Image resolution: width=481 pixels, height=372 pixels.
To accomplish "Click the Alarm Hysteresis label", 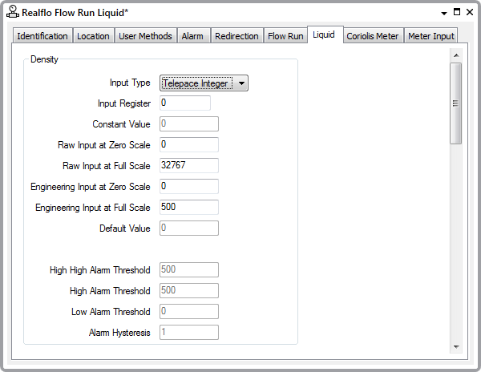I will (x=119, y=333).
